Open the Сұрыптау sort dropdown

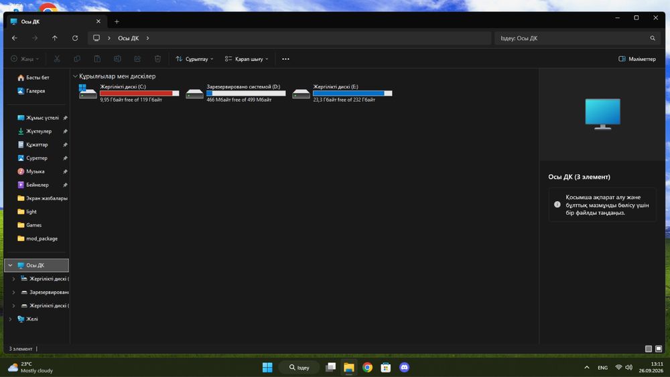point(194,59)
